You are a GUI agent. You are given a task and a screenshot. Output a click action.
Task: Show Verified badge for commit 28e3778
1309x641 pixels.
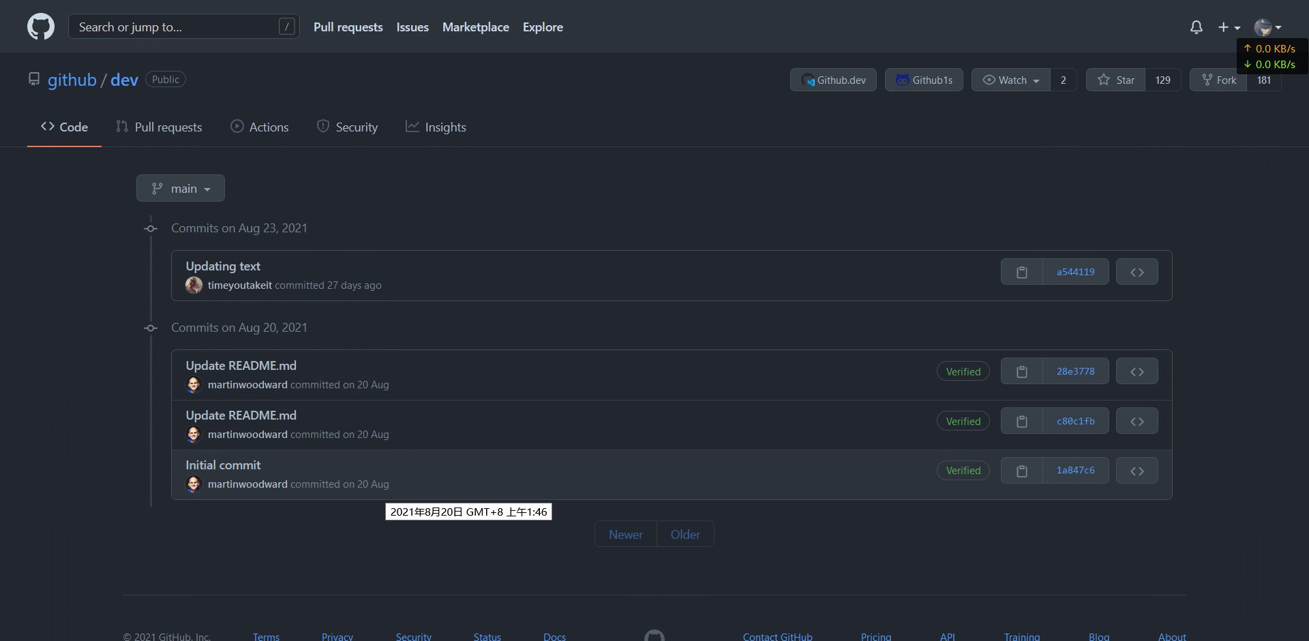pyautogui.click(x=963, y=371)
